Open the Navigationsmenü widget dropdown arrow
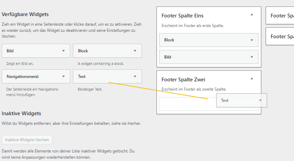294x161 pixels. point(63,77)
